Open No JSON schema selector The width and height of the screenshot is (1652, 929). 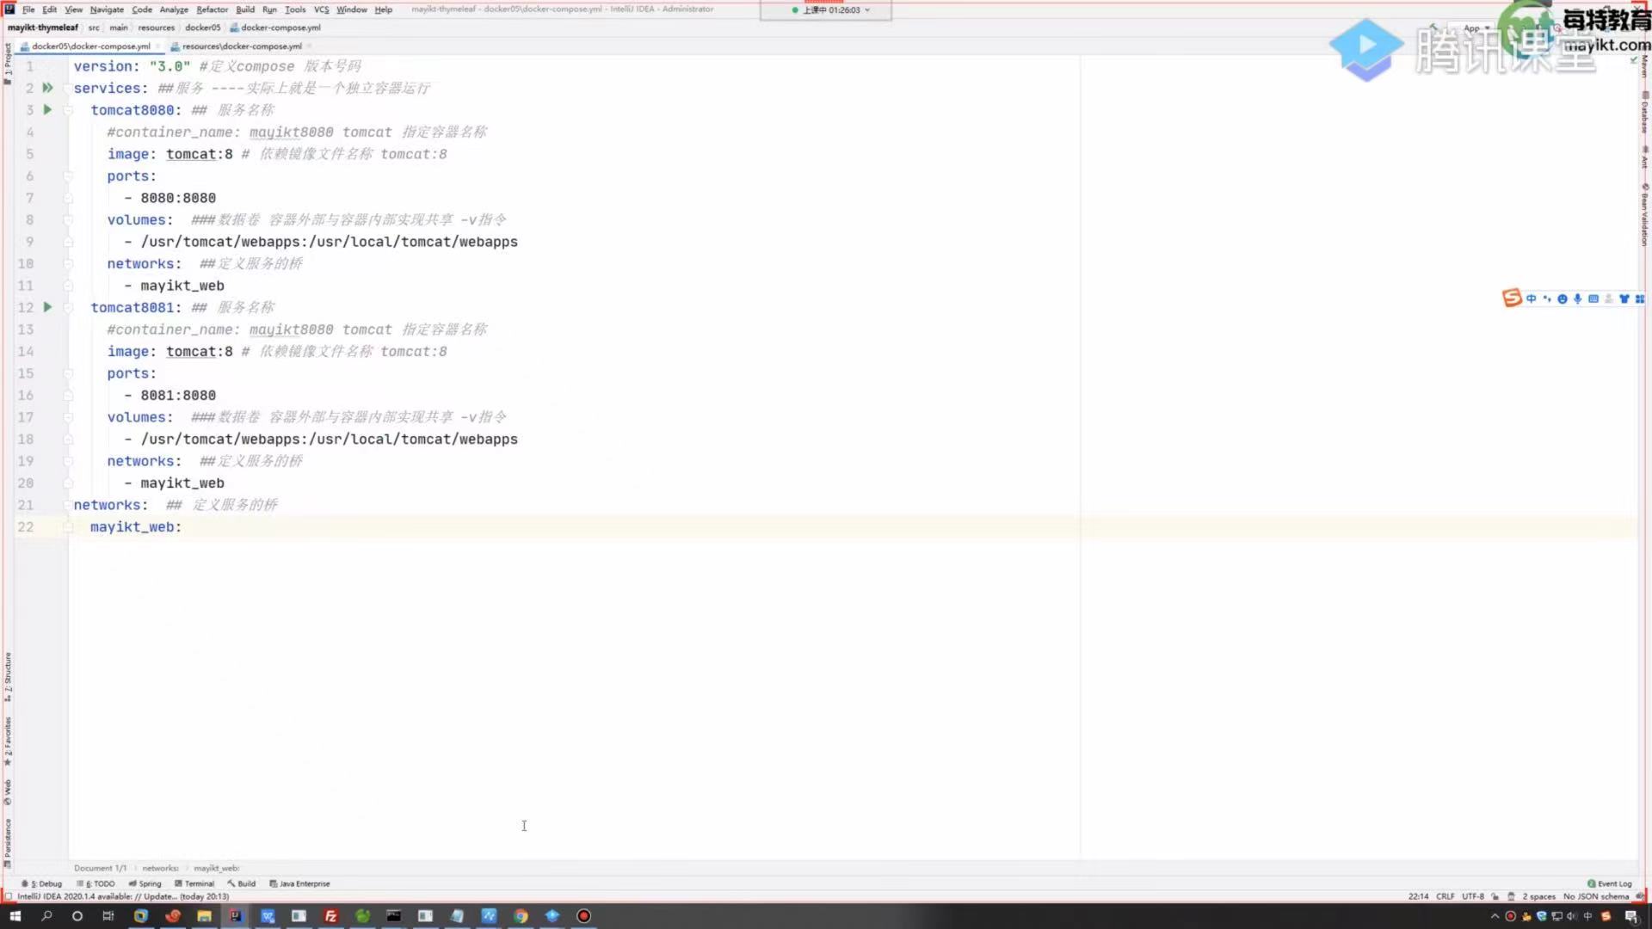[x=1595, y=896]
